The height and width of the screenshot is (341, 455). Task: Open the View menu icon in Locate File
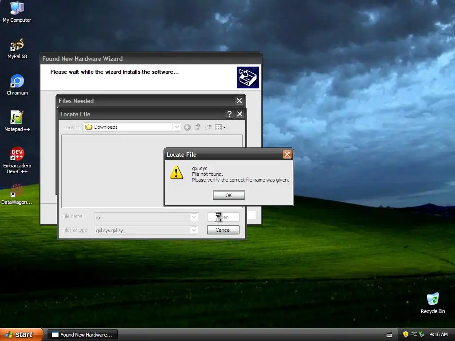point(220,127)
